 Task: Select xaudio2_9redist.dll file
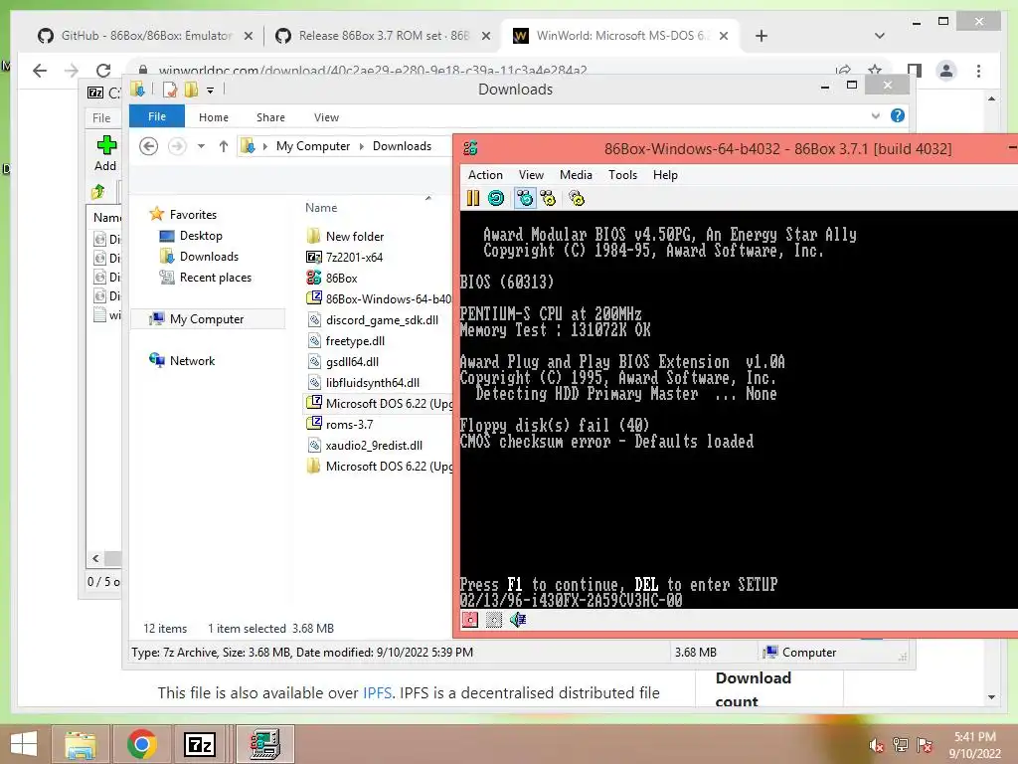point(374,445)
